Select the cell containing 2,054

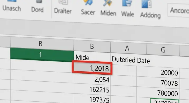[92, 79]
